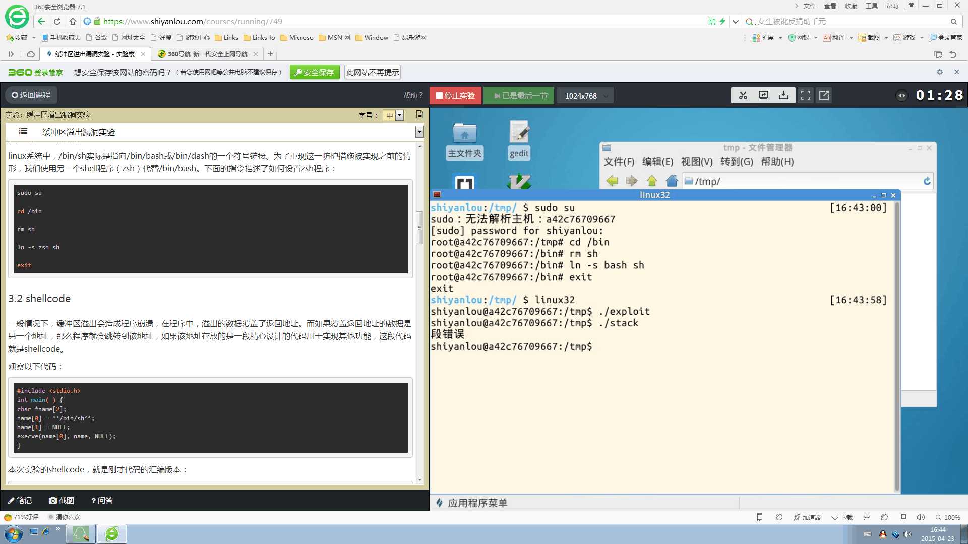Open the Windows Start button
Viewport: 968px width, 544px height.
point(13,534)
